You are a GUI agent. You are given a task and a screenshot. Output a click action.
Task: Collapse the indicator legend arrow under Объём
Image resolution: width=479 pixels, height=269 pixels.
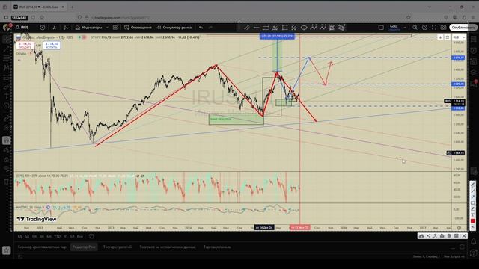[x=19, y=60]
